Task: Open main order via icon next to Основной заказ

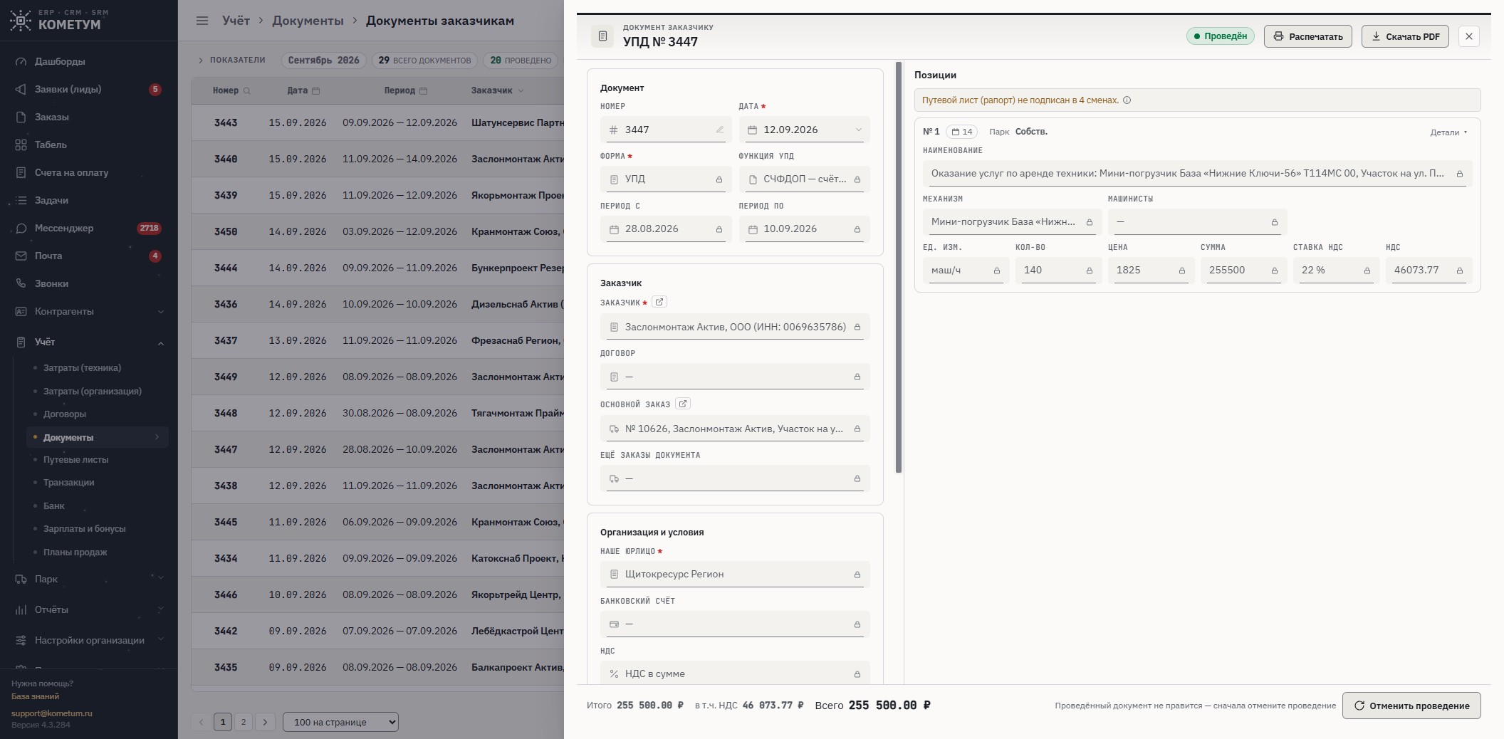Action: coord(683,404)
